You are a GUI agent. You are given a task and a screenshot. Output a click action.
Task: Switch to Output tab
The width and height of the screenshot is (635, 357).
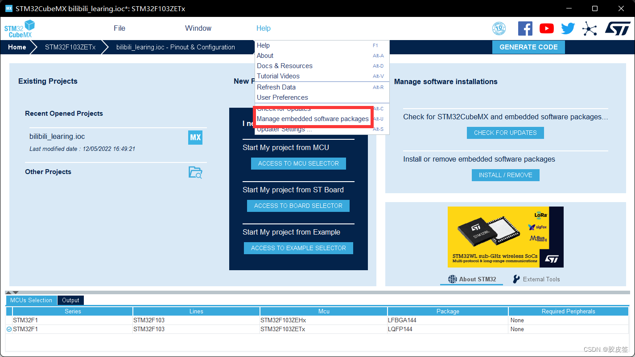(x=70, y=300)
